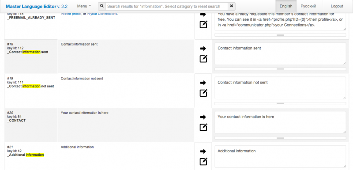Screen dimensions: 353x170
Task: Grab resize bar under Contact information sent textarea
Action: [x=280, y=69]
